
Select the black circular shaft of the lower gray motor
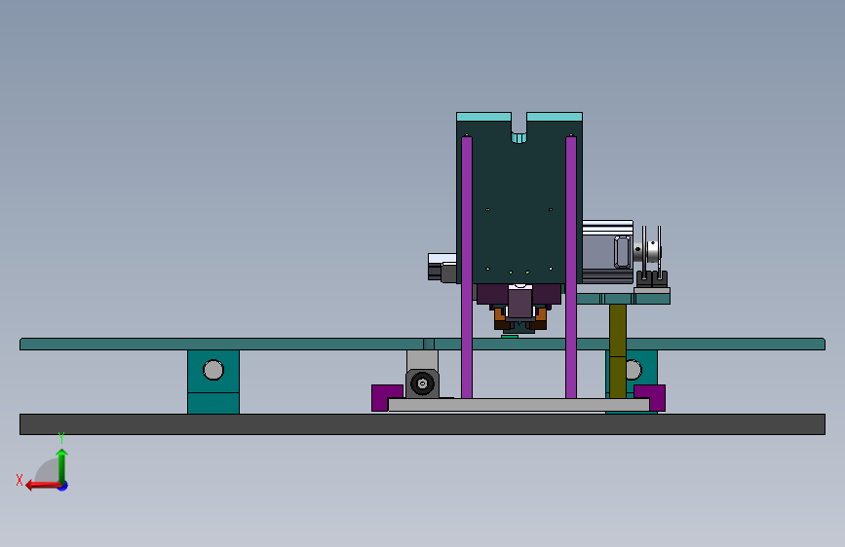[422, 383]
